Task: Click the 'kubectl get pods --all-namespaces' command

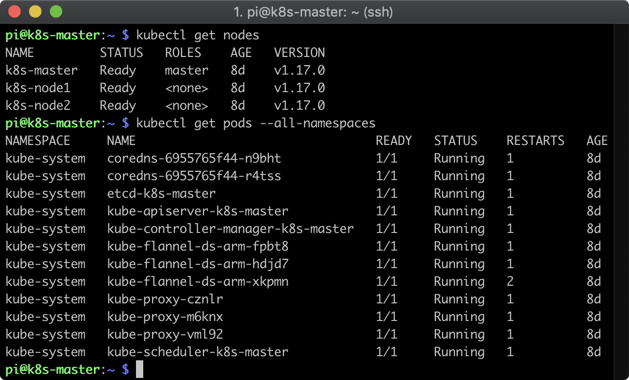Action: coord(255,123)
